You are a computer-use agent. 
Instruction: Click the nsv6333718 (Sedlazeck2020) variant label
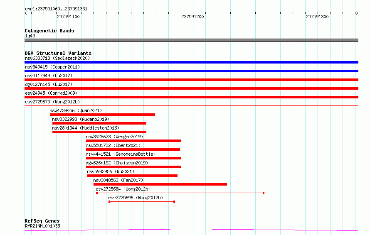coord(57,58)
